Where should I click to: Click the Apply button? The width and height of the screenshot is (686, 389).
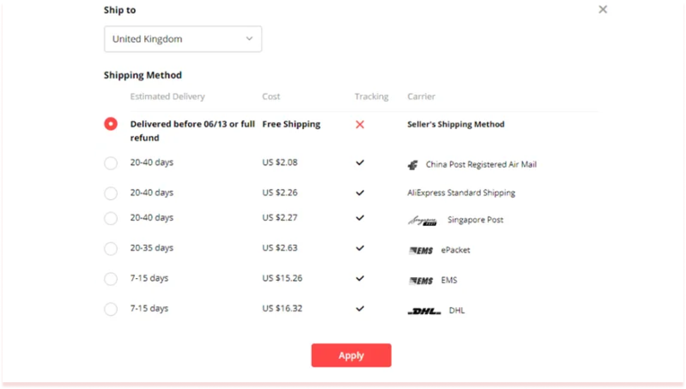351,355
